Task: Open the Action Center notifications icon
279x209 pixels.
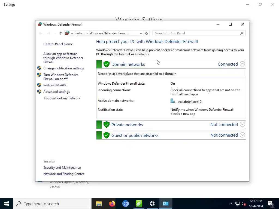Action: point(270,204)
